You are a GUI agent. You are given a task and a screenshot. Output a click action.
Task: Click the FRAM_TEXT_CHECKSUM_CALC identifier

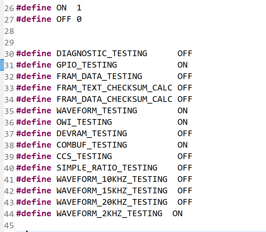[x=114, y=88]
